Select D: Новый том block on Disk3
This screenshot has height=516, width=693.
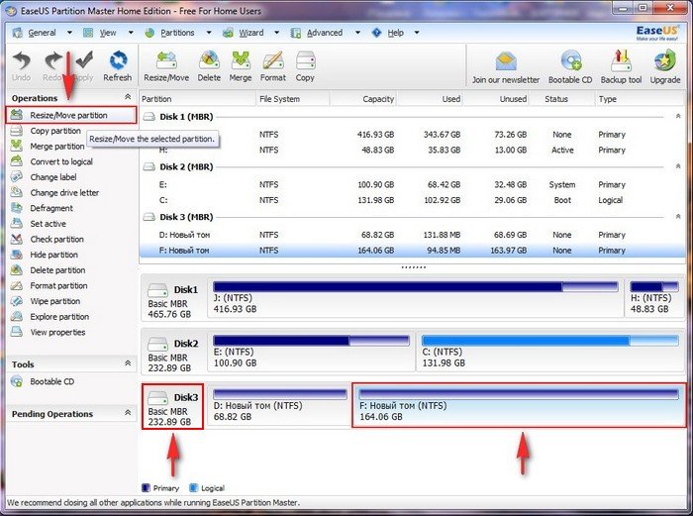[x=279, y=405]
